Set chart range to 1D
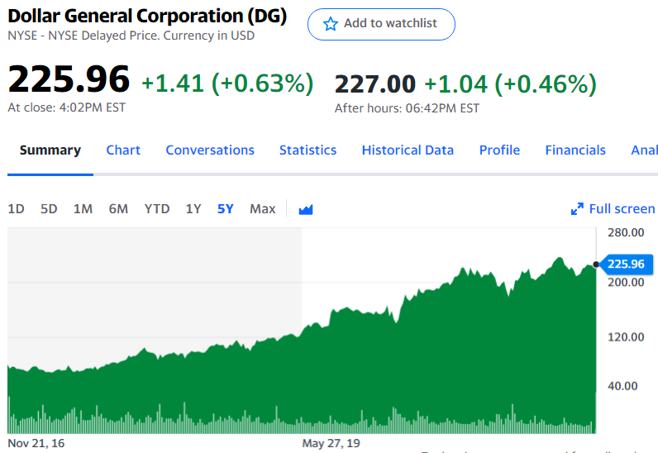 pyautogui.click(x=16, y=208)
